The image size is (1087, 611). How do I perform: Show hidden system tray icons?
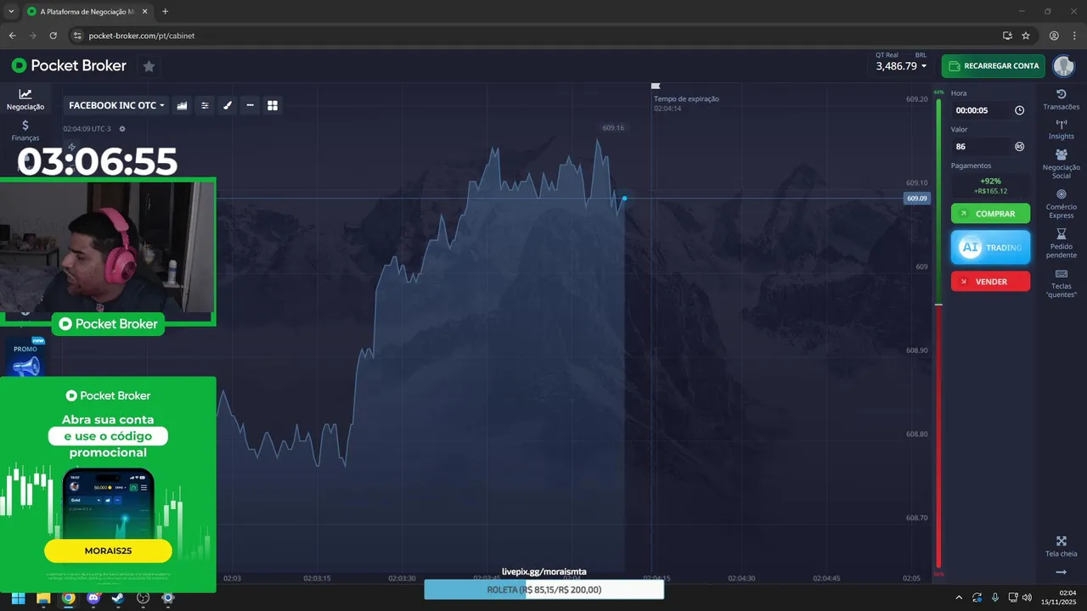click(x=959, y=598)
